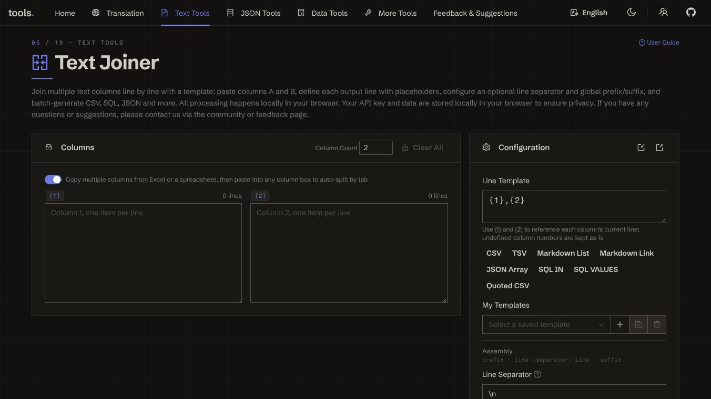Open Feedback & Suggestions page
This screenshot has width=711, height=399.
click(x=475, y=13)
